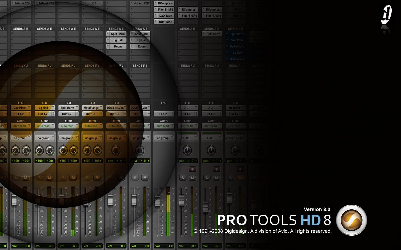Click the Lg Hall send button in Sends A-E
Image resolution: width=401 pixels, height=250 pixels.
point(116,40)
